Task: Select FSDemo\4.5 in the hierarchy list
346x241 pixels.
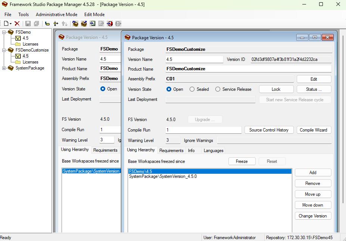Action: (x=210, y=172)
